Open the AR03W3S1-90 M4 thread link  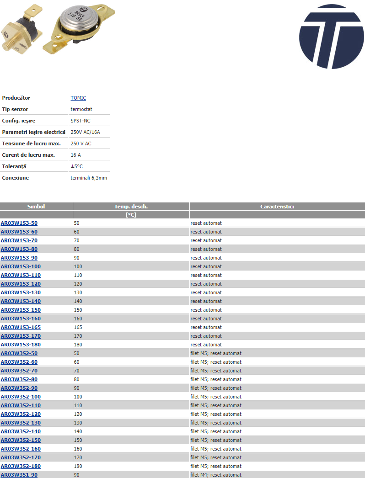pyautogui.click(x=19, y=475)
